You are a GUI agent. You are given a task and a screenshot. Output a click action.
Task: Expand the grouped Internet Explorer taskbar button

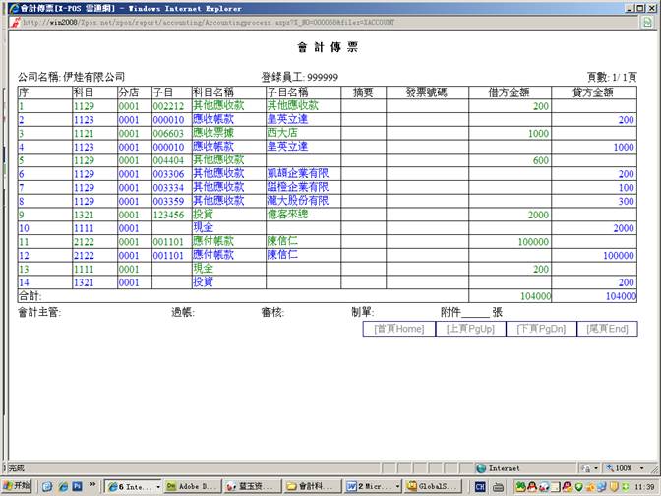pyautogui.click(x=131, y=486)
